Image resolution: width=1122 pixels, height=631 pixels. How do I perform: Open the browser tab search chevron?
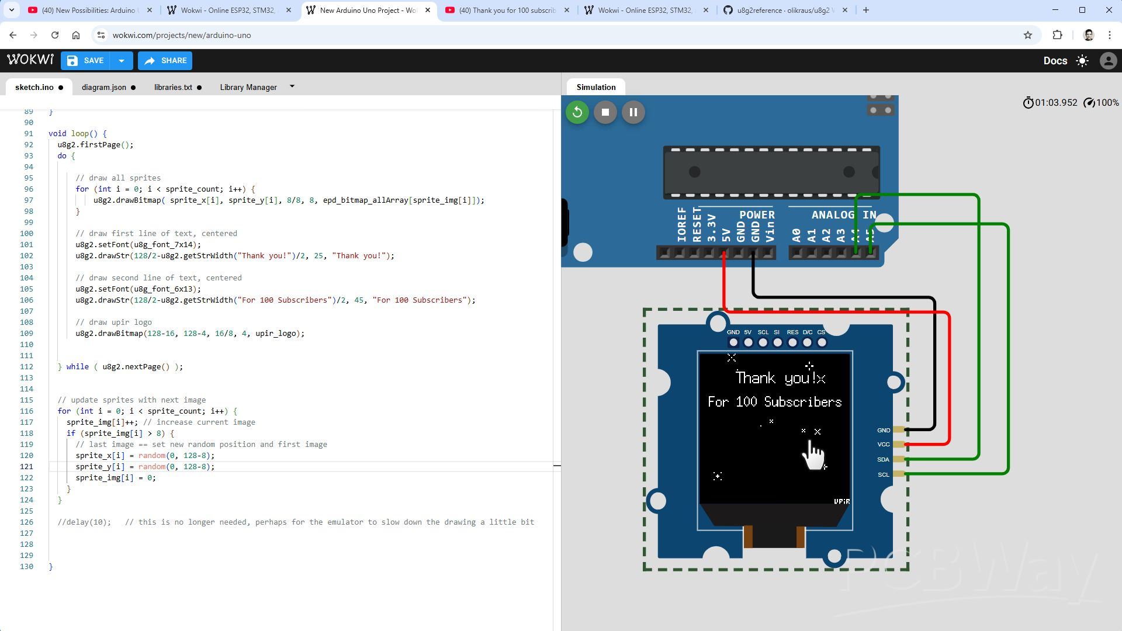(11, 10)
